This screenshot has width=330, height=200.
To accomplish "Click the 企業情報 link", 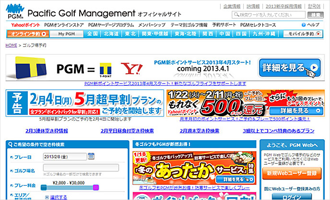I will pos(232,6).
